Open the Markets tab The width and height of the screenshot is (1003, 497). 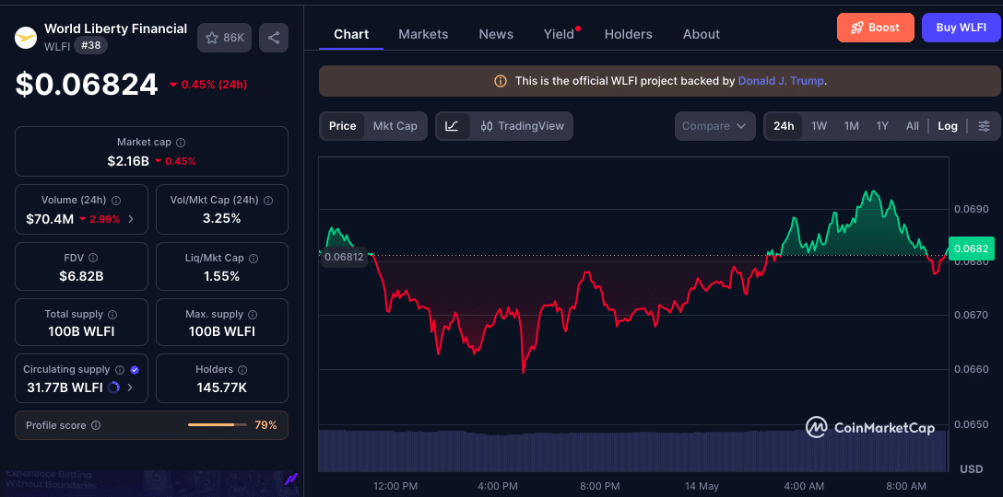tap(423, 34)
